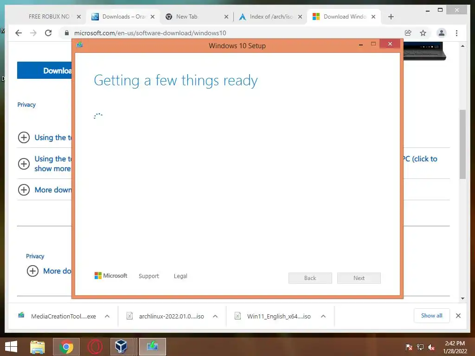Screen dimensions: 475x356
Task: Open Opera browser from taskbar
Action: click(95, 347)
